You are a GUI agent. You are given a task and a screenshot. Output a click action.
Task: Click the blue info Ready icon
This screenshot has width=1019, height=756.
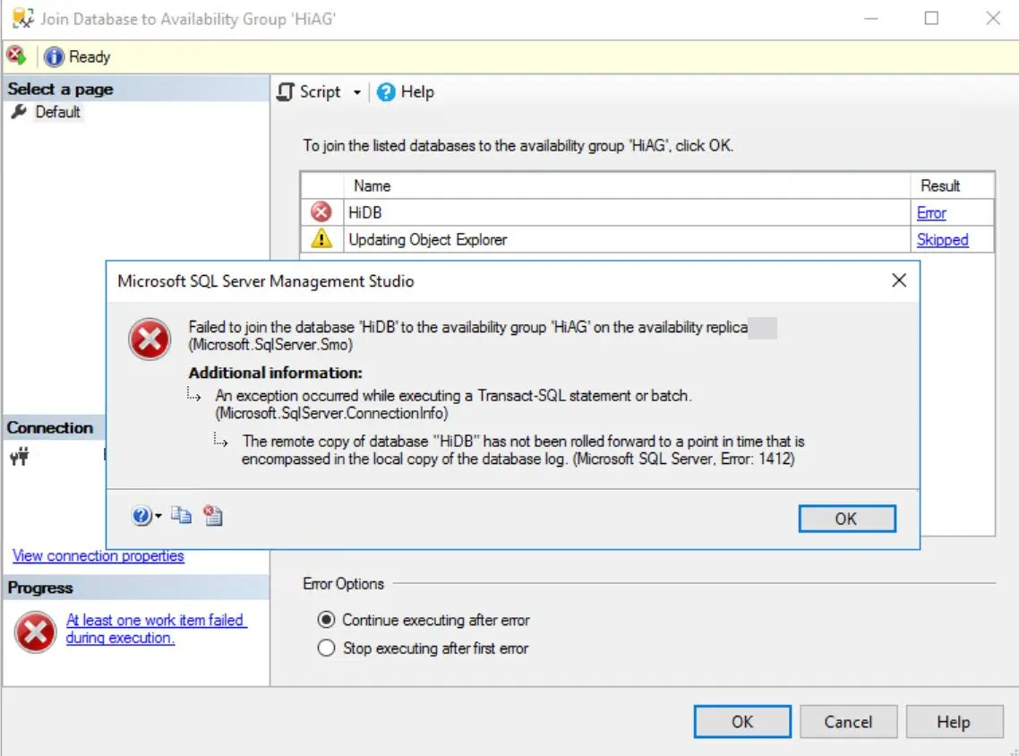click(x=54, y=57)
